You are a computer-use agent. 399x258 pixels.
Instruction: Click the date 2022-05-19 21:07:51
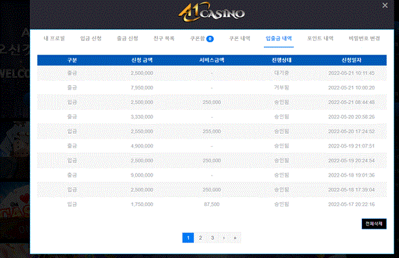tap(352, 146)
